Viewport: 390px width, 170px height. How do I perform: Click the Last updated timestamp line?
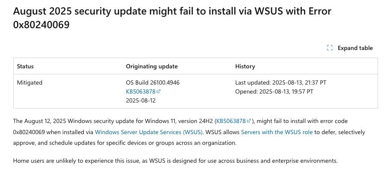tap(280, 82)
